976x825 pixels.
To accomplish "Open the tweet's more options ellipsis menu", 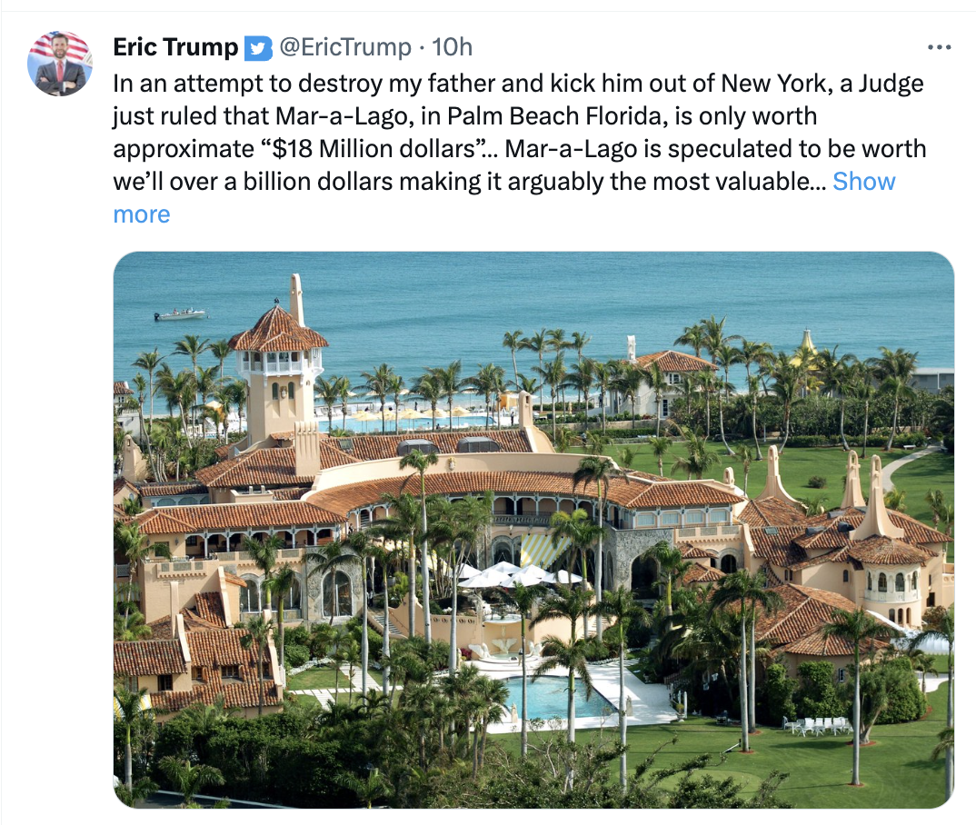I will (939, 47).
